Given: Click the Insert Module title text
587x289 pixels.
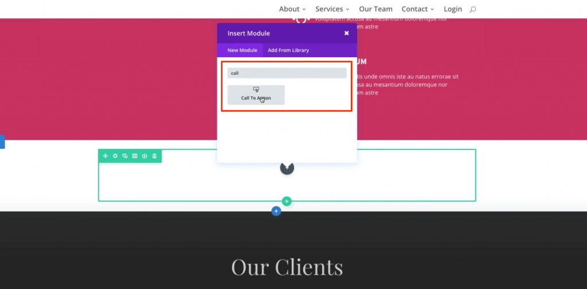Looking at the screenshot, I should click(249, 33).
